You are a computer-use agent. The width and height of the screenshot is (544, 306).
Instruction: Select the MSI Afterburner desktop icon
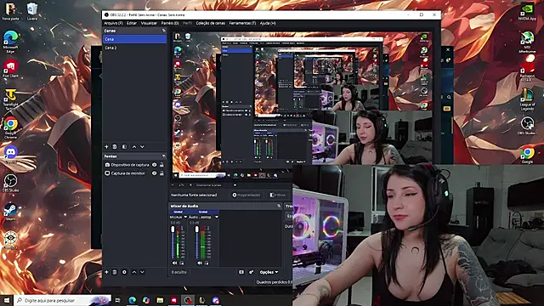[x=527, y=42]
